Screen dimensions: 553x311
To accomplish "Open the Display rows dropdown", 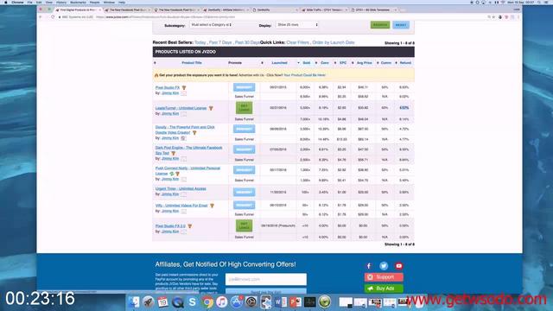I will 297,25.
